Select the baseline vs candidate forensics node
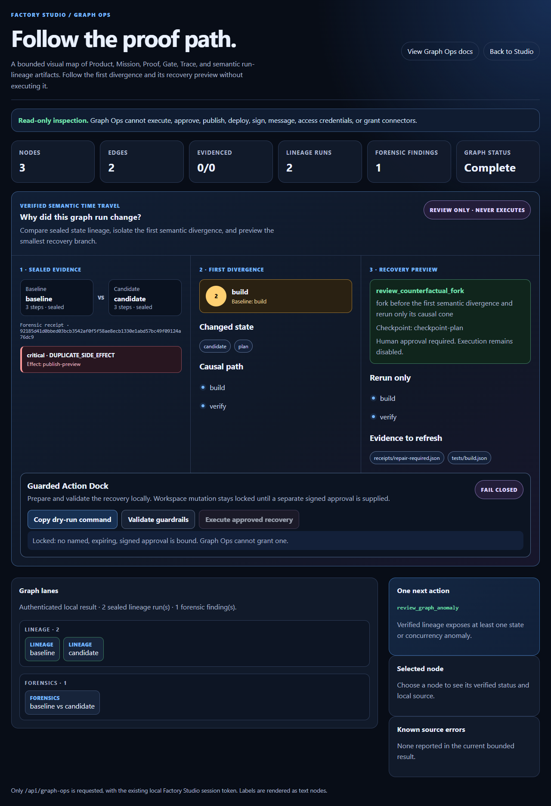Image resolution: width=551 pixels, height=806 pixels. point(62,702)
